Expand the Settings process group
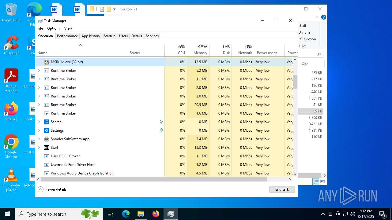 click(x=39, y=130)
